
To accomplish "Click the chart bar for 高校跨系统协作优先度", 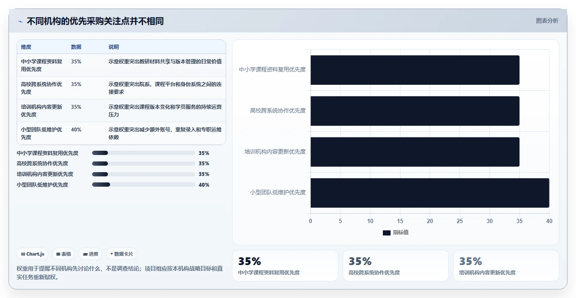I will (x=415, y=111).
